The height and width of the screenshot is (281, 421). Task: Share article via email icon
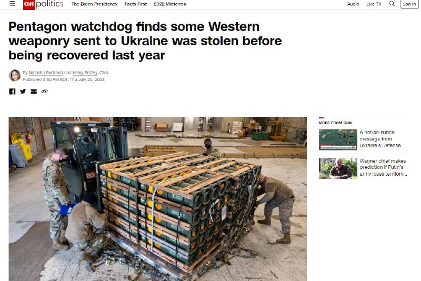pos(34,92)
